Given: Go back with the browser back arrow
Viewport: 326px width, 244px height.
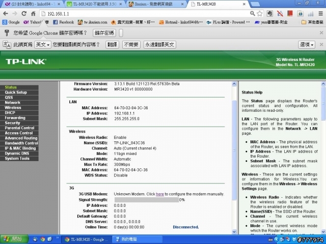Looking at the screenshot, I should [6, 14].
